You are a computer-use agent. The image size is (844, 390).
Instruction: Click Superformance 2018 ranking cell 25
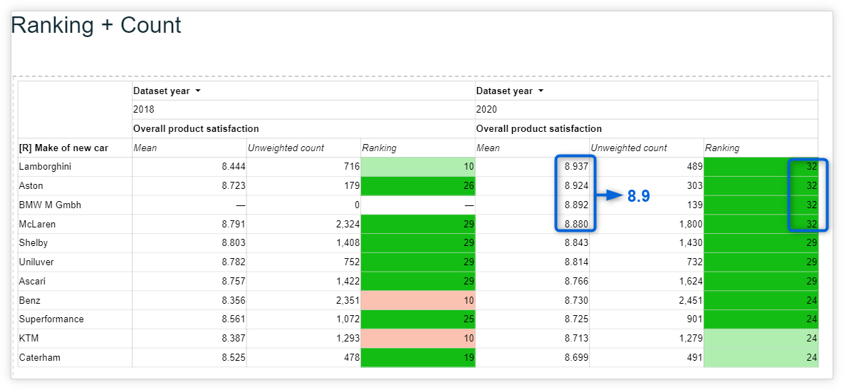[x=417, y=319]
